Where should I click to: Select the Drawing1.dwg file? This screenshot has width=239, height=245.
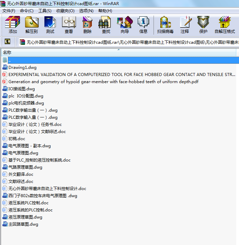tap(22, 67)
